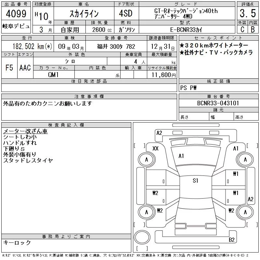Click the リサイクル預託金 label

point(162,68)
